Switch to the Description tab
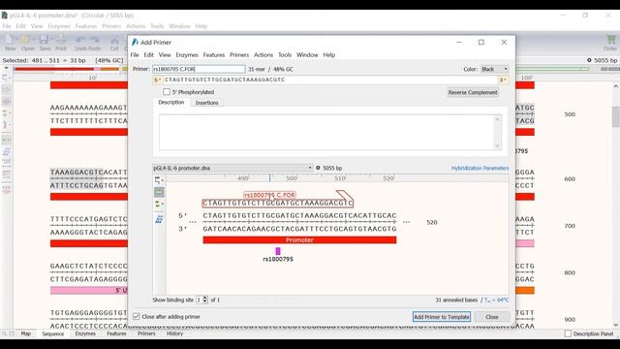The image size is (620, 349). point(171,102)
